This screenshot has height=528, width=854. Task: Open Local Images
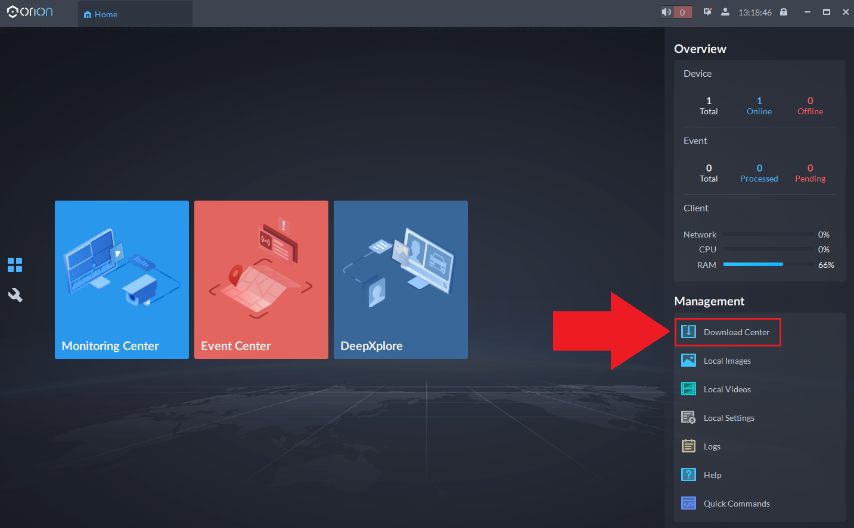[727, 360]
